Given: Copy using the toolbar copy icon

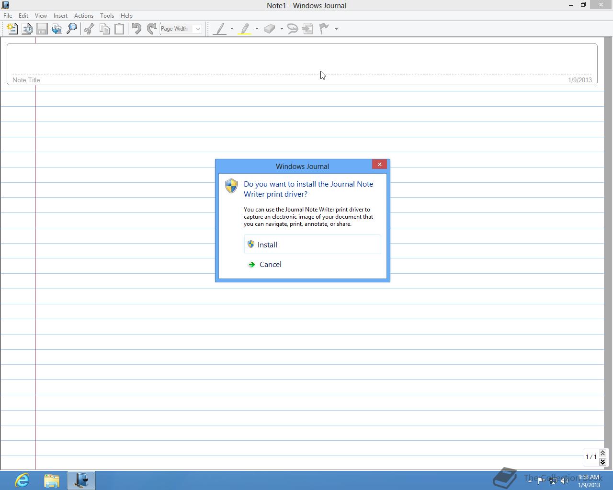Looking at the screenshot, I should pyautogui.click(x=104, y=29).
